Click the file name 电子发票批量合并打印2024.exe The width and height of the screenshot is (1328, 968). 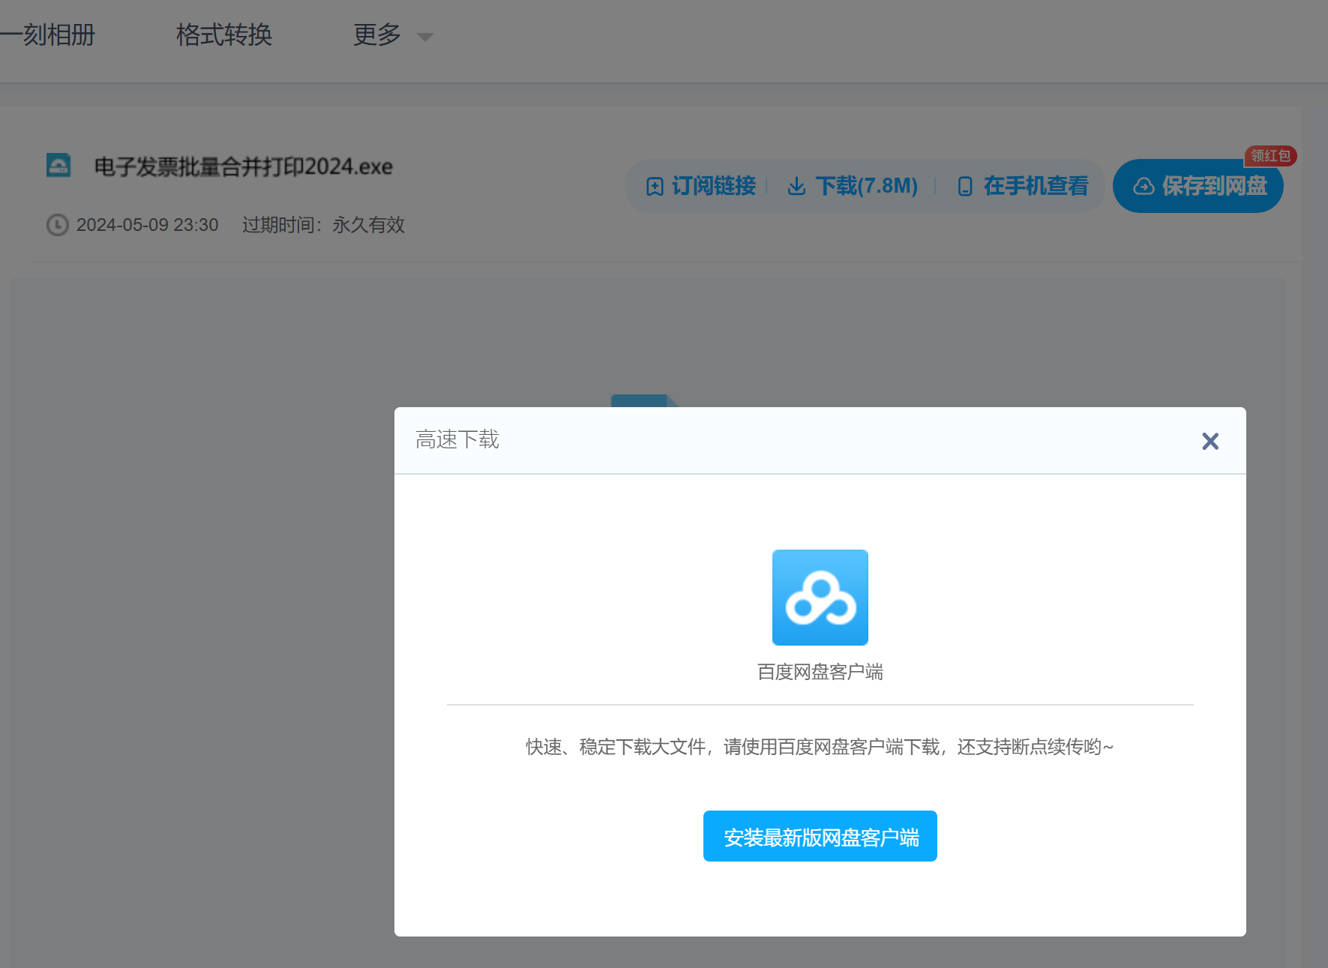pyautogui.click(x=243, y=166)
